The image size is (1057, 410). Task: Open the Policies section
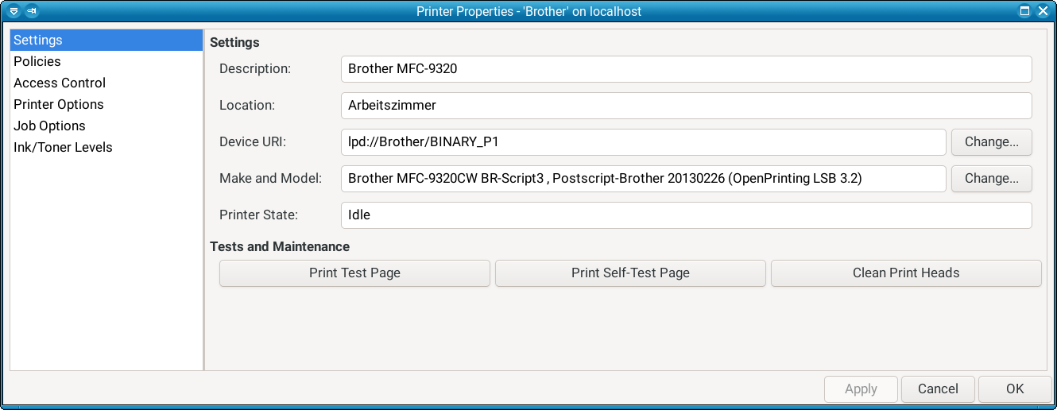pyautogui.click(x=37, y=61)
